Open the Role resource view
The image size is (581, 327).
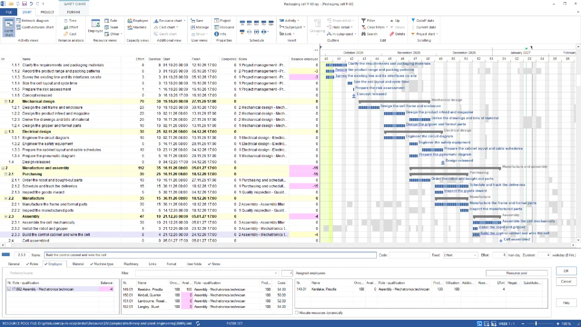(x=111, y=20)
